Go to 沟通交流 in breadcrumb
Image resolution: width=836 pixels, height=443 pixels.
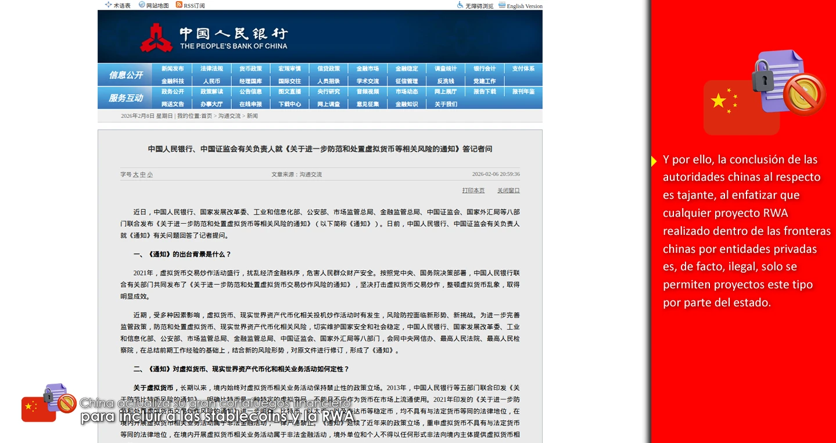[x=229, y=116]
